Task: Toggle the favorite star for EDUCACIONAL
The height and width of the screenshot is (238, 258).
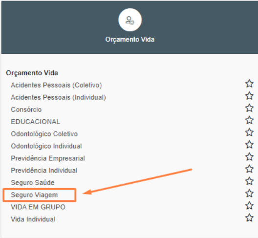Action: tap(249, 120)
